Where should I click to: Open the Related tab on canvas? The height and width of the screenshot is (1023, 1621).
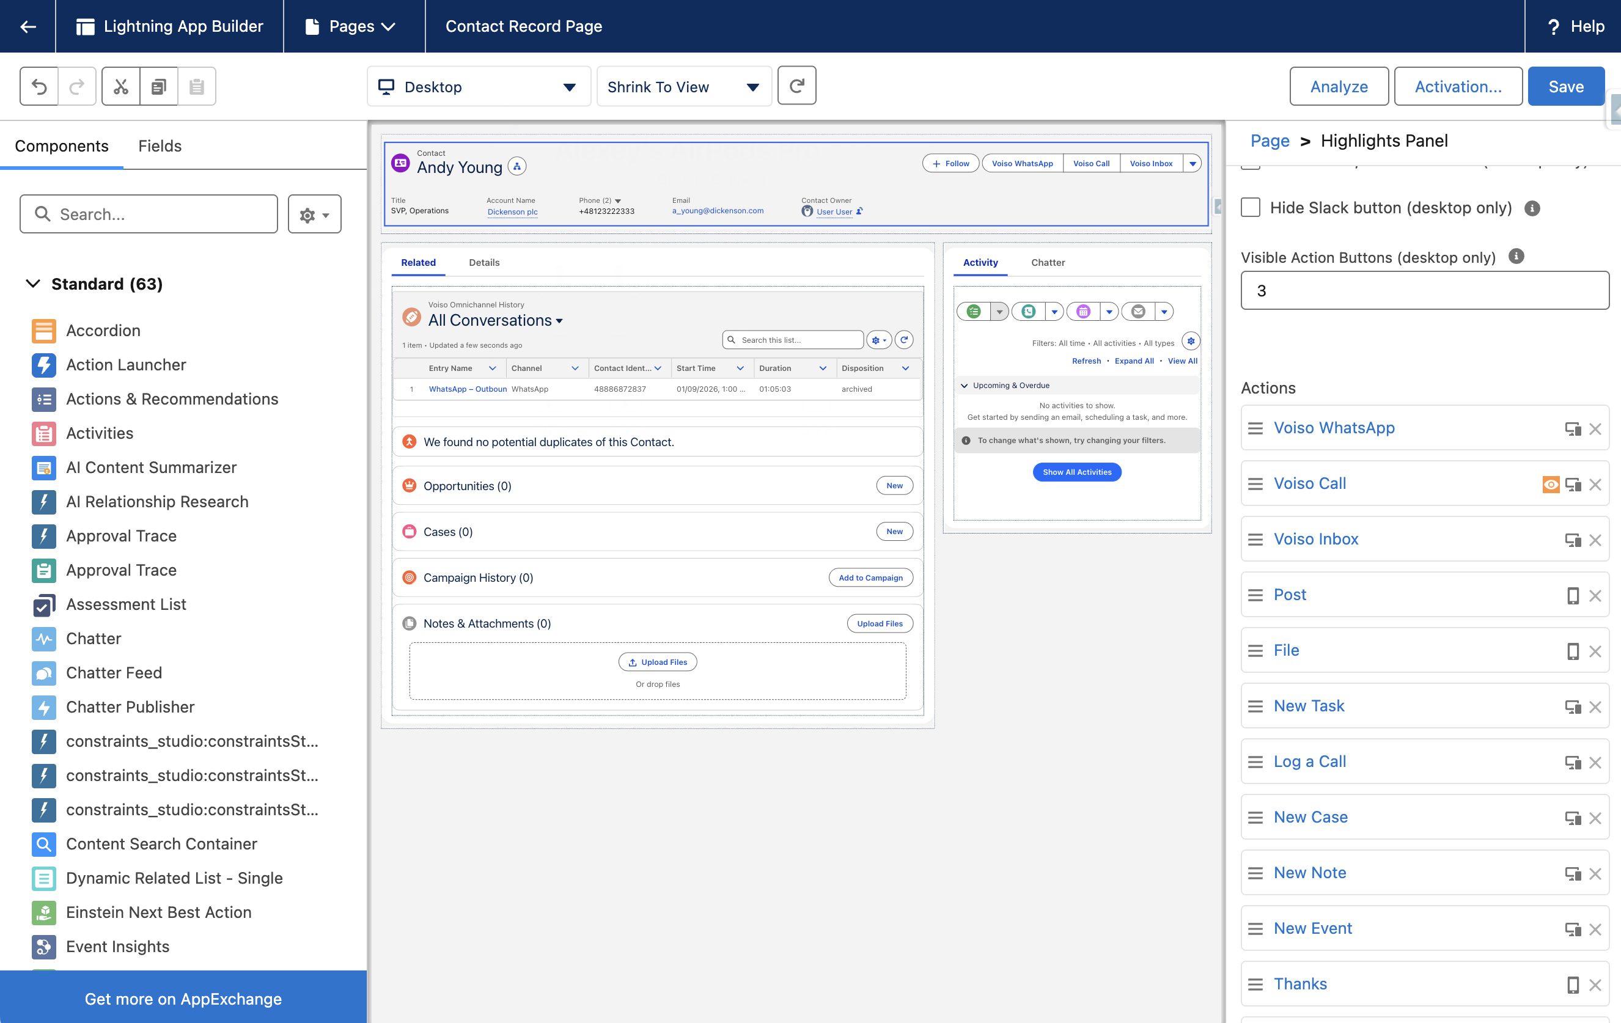[x=418, y=263]
